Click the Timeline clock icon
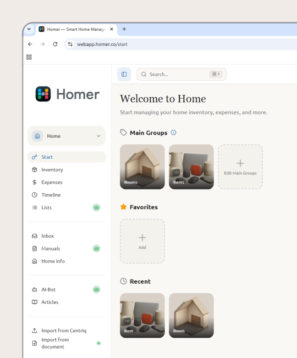Screen dimensions: 297x358 pyautogui.click(x=34, y=195)
